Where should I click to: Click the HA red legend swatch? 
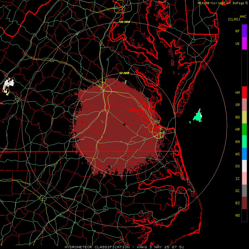point(244,92)
